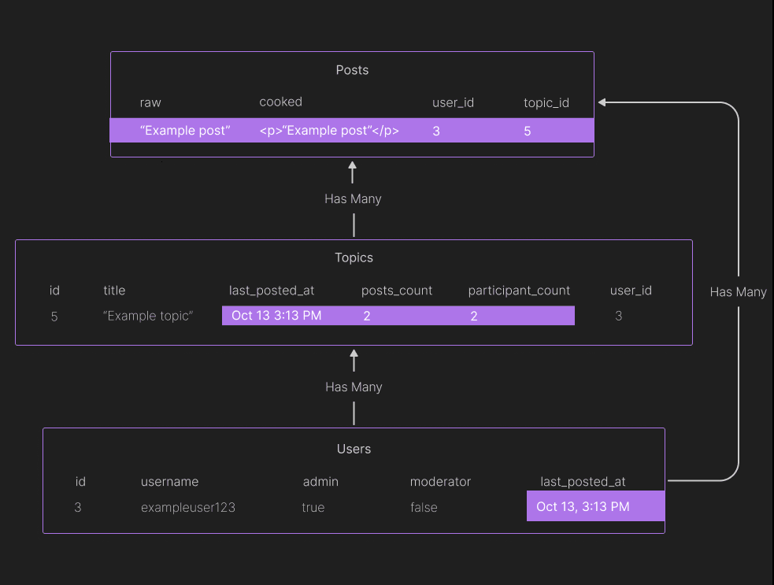Click the Has Many label linking Users to Topics

(x=354, y=387)
